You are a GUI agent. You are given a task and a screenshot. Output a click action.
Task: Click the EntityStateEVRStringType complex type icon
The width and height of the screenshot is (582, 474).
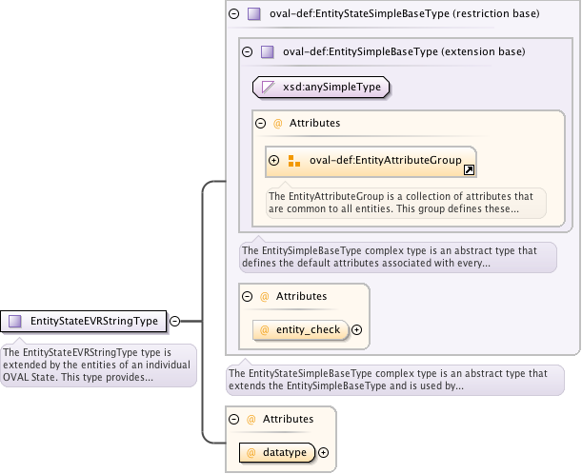tap(15, 322)
